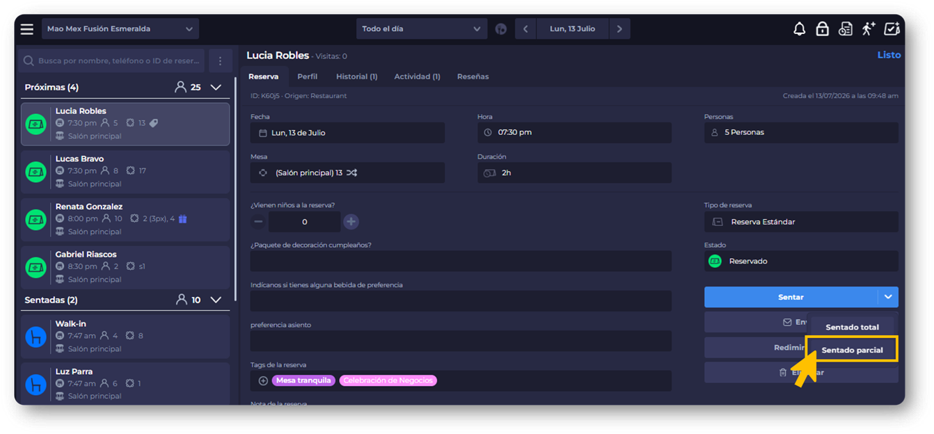Focus the preferencia asiento field
This screenshot has height=434, width=934.
461,341
